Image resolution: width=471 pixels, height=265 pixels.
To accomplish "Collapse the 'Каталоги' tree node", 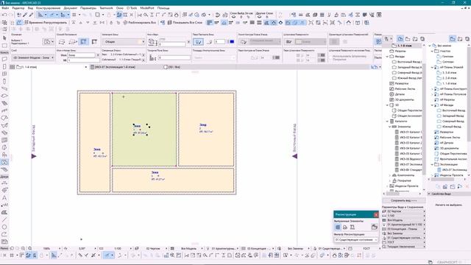I will coord(388,121).
